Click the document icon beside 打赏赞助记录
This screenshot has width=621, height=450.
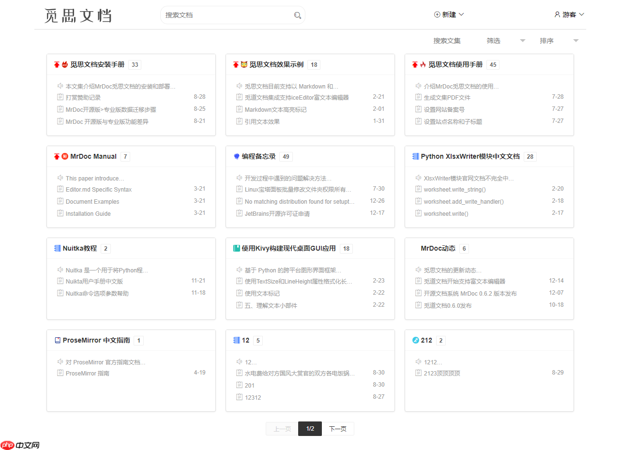[60, 97]
